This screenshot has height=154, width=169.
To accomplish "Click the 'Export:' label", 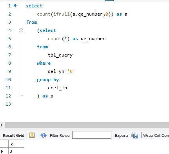I will coord(122,136).
